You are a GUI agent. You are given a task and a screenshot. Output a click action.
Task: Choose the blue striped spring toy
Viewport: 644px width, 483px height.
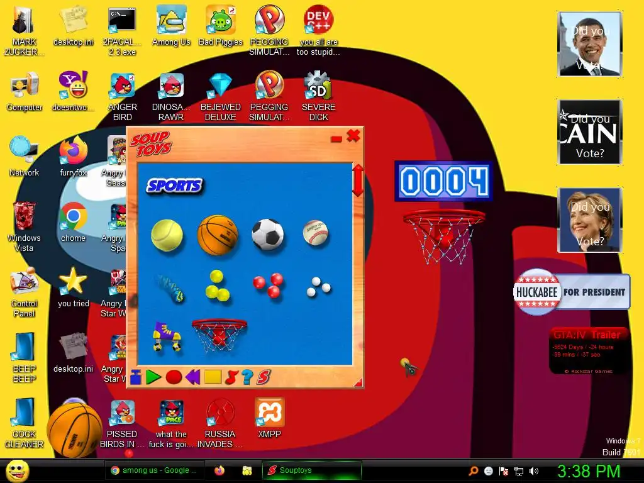pos(170,288)
